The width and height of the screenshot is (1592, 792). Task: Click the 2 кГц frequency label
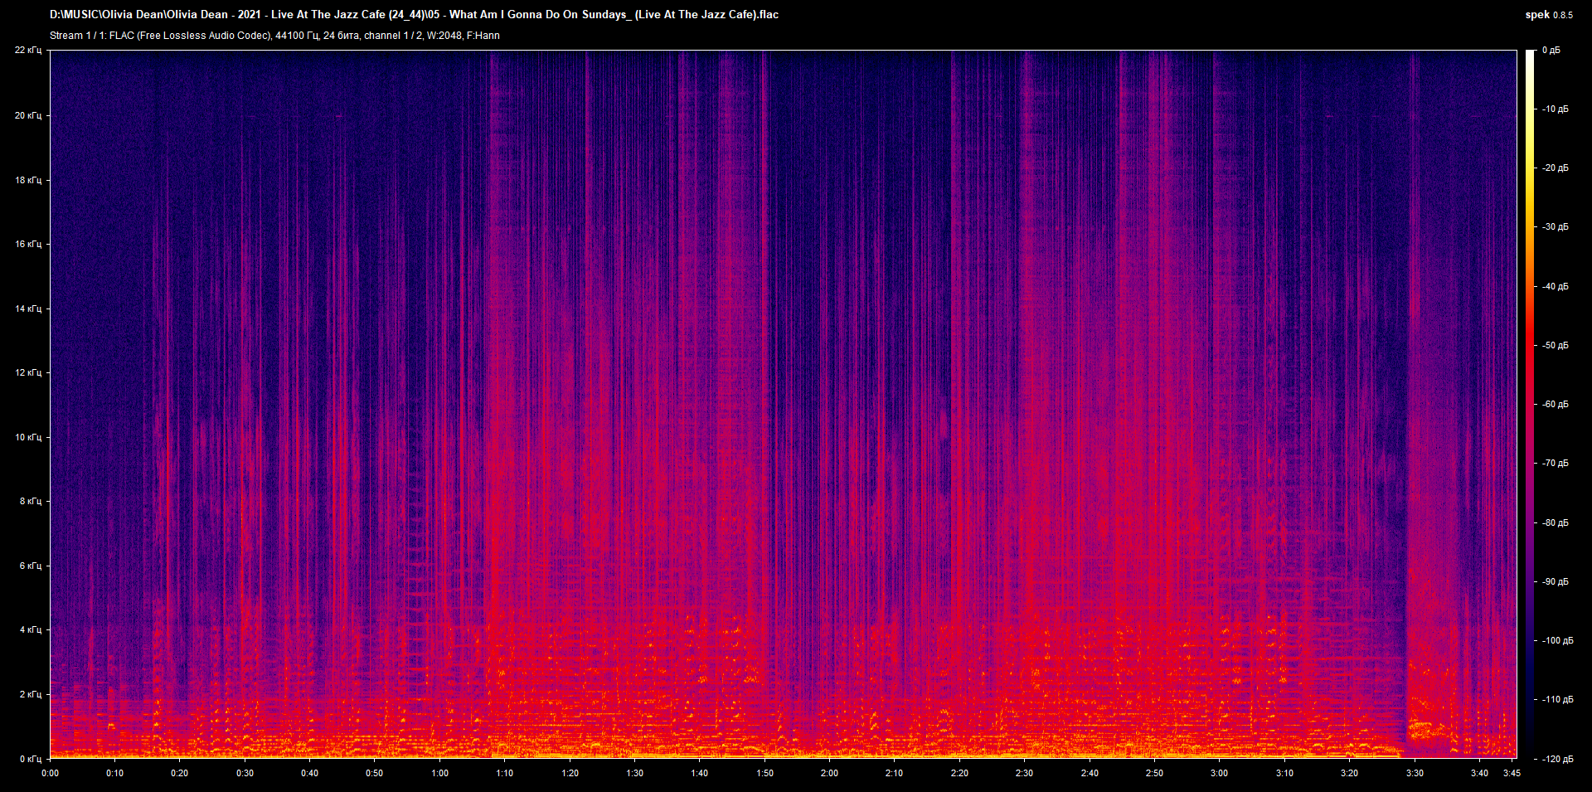[30, 694]
